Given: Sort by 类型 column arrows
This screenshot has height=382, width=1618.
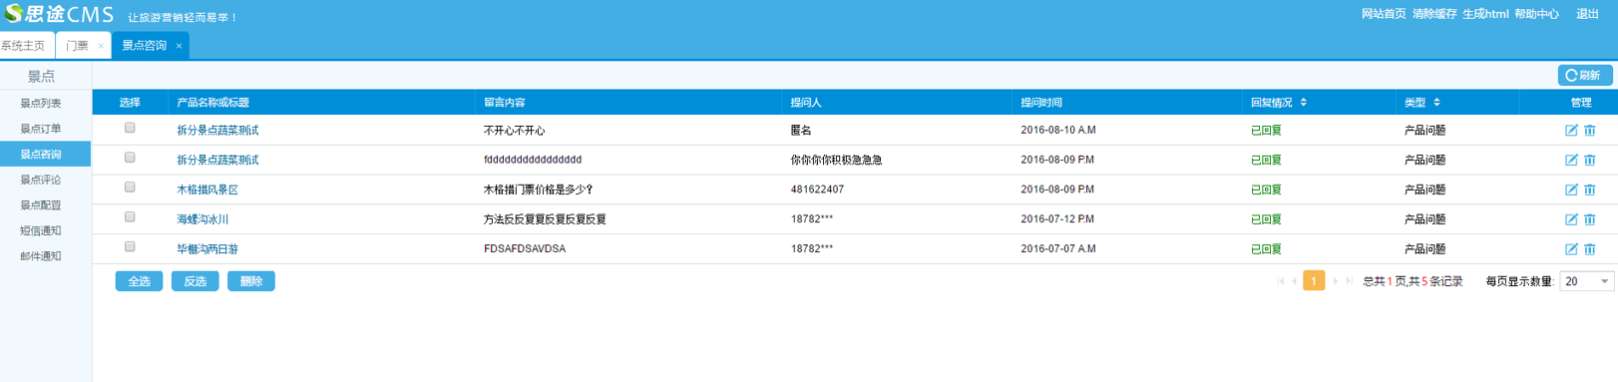Looking at the screenshot, I should (1436, 103).
